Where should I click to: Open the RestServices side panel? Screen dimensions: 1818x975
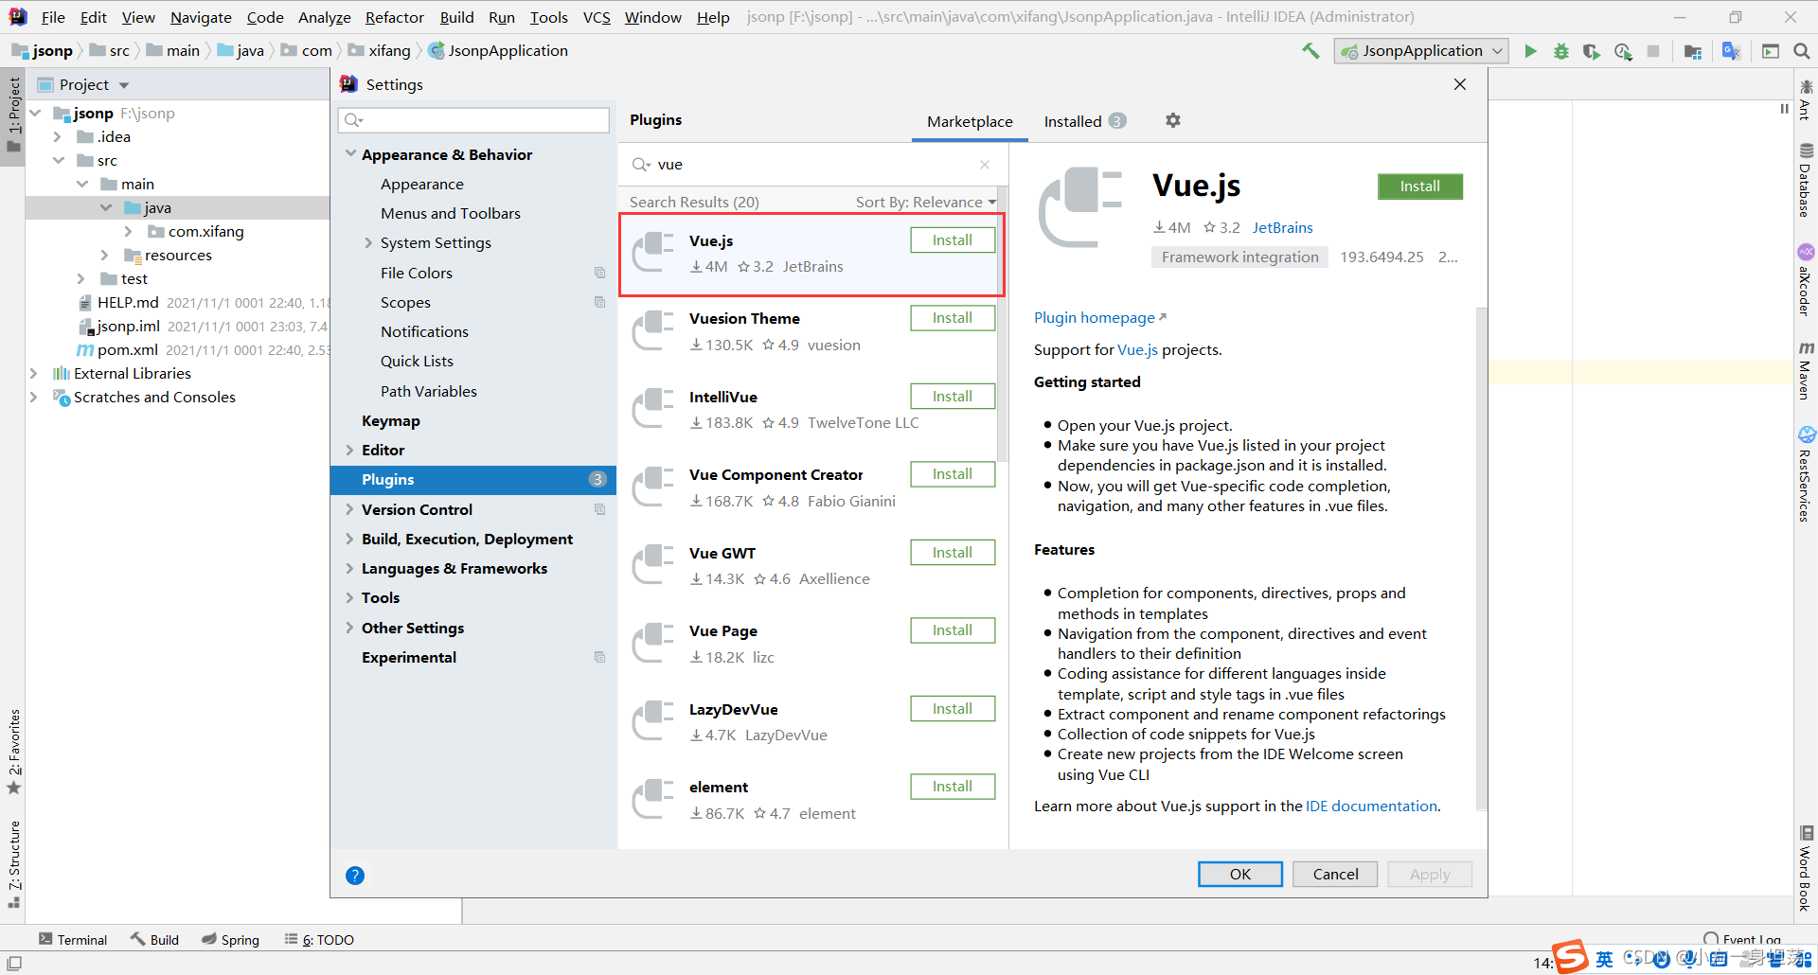(x=1806, y=475)
